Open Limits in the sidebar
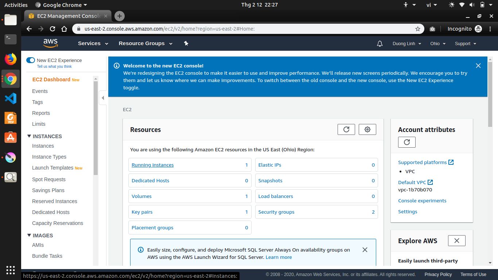 39,124
